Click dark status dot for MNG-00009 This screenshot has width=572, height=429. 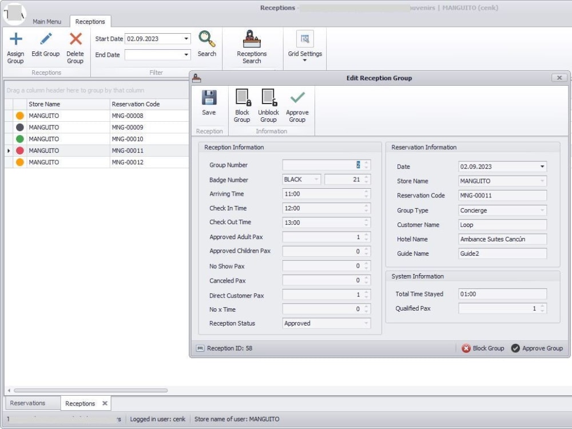pos(19,128)
